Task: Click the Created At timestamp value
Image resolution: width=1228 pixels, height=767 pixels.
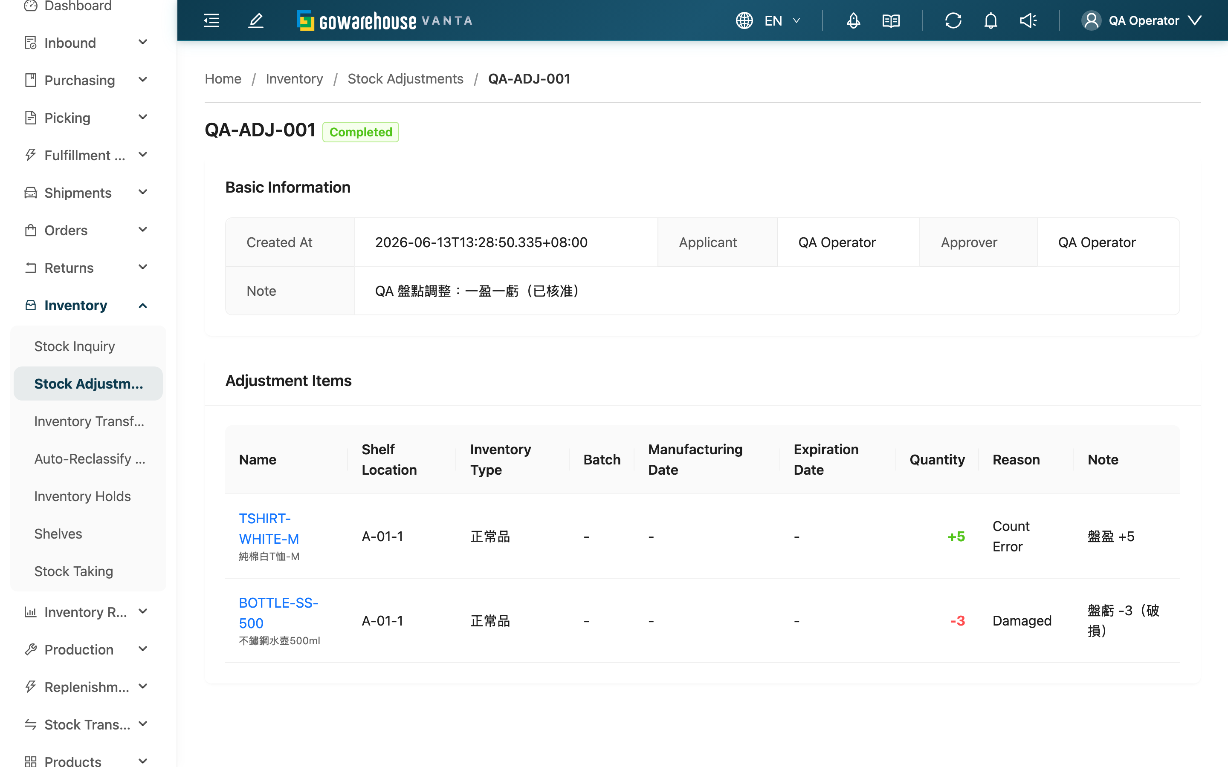Action: pos(481,242)
